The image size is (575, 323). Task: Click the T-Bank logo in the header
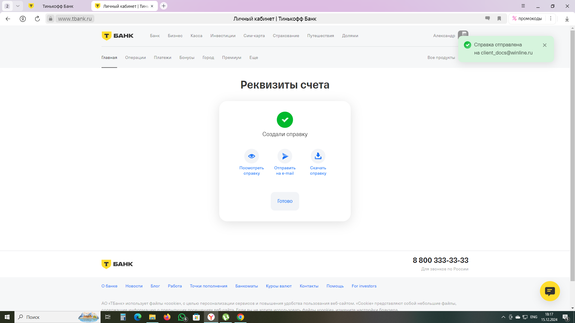(117, 36)
